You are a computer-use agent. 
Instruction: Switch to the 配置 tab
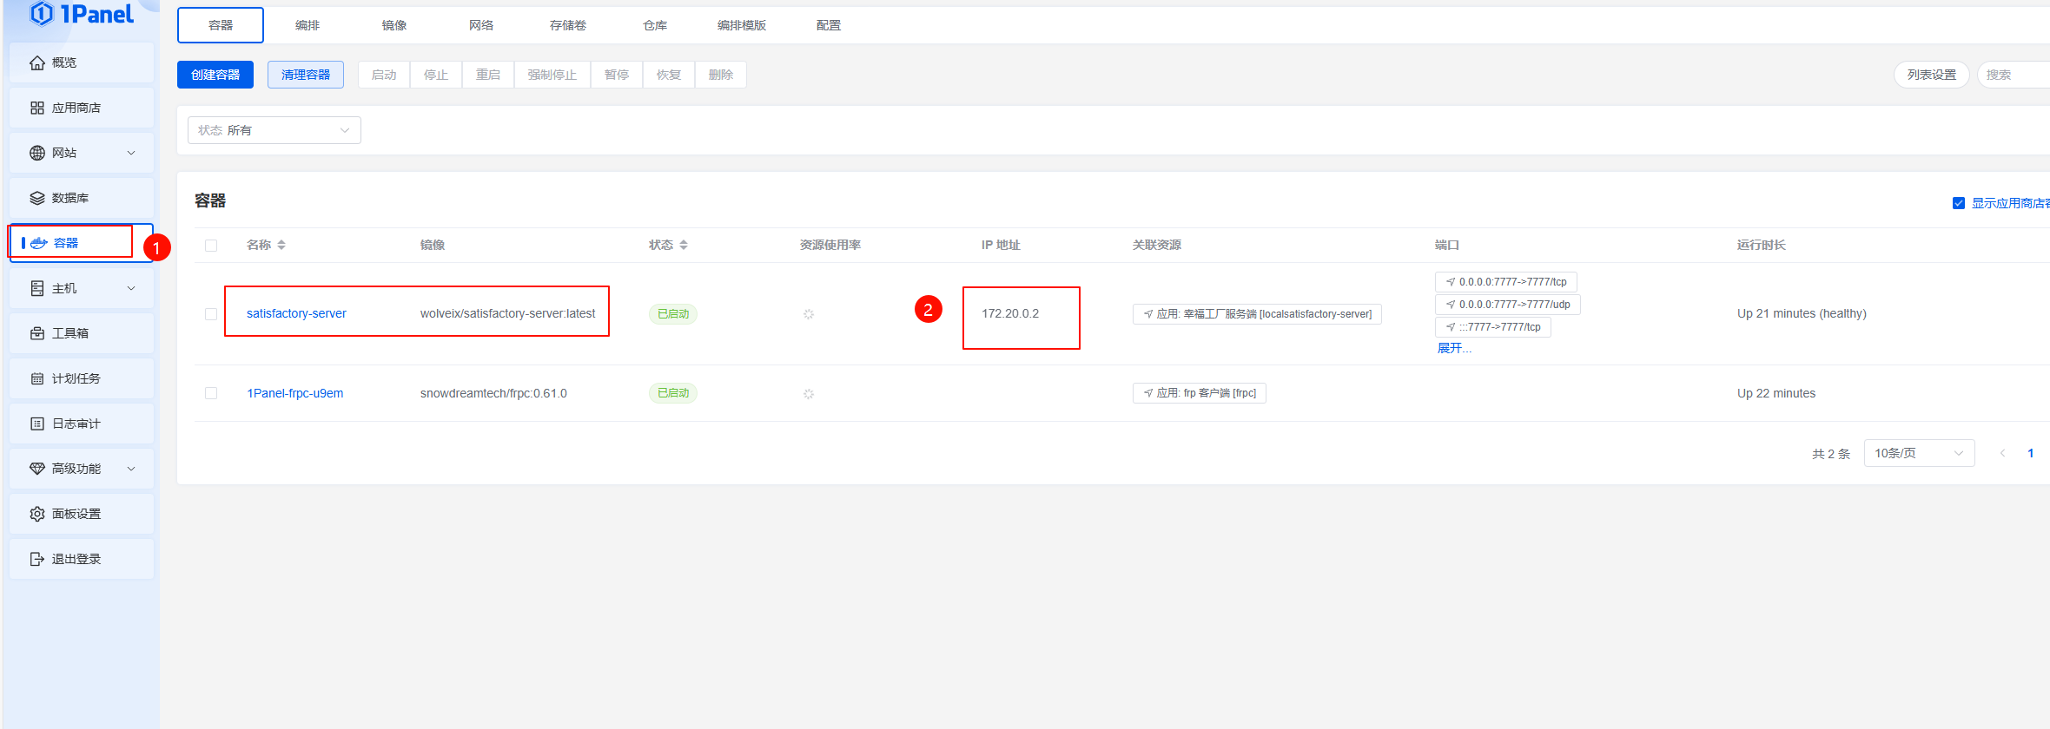click(x=829, y=25)
